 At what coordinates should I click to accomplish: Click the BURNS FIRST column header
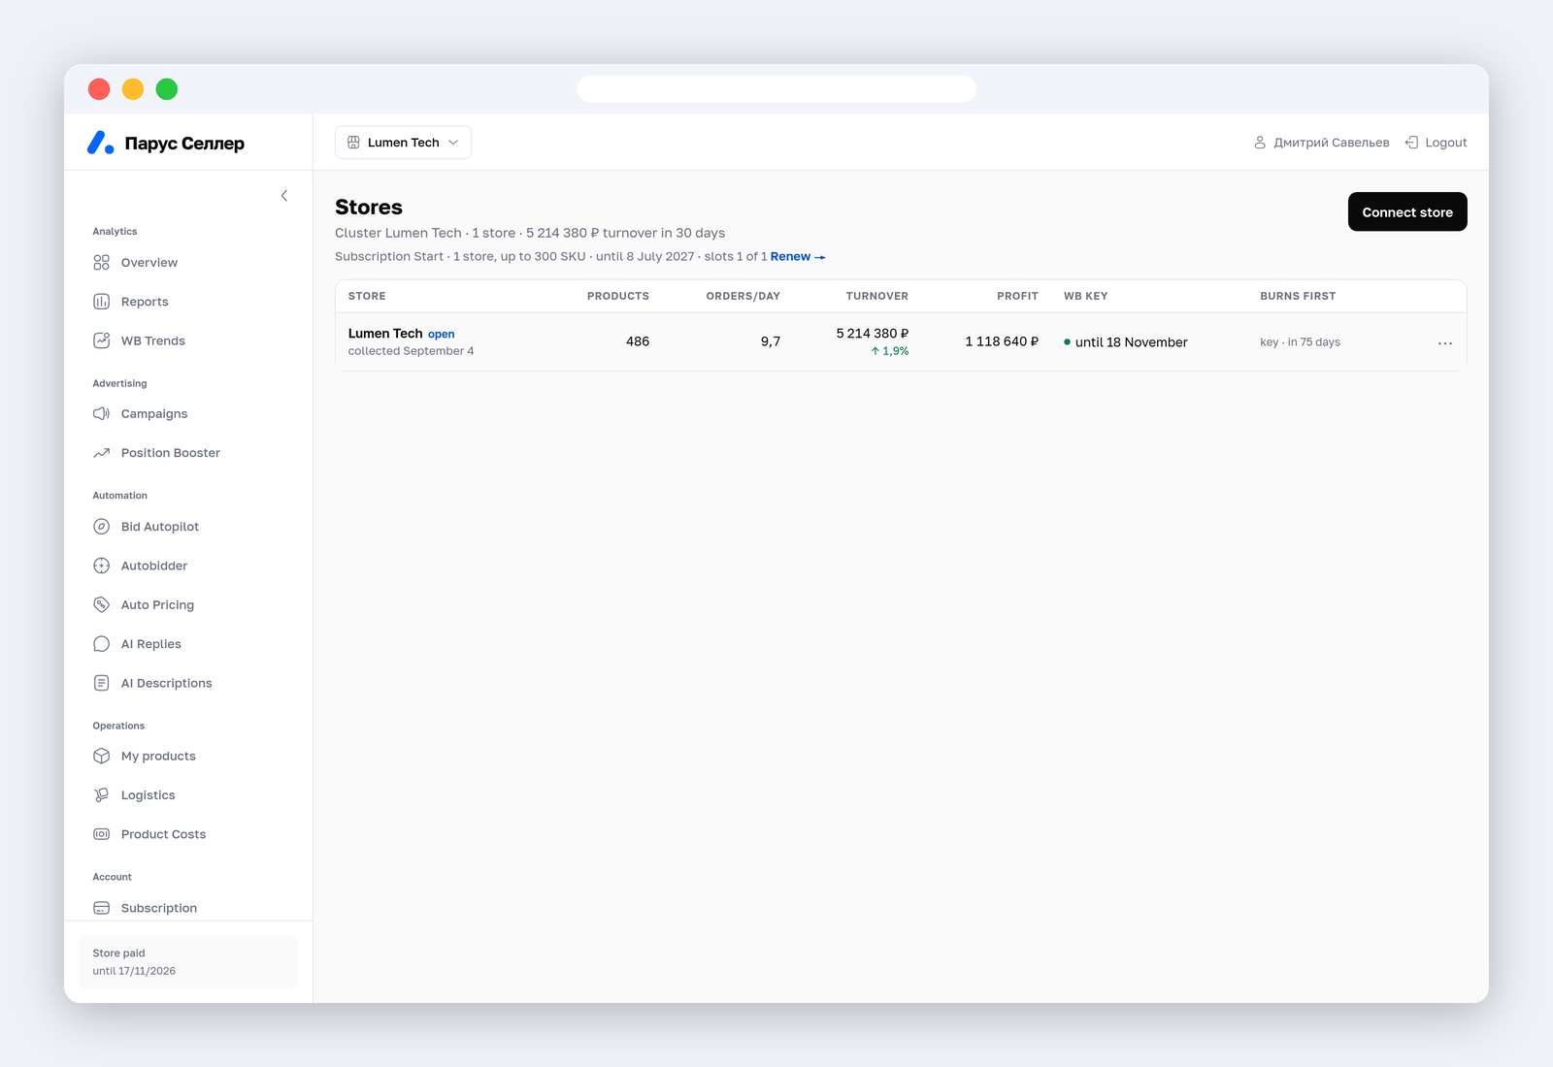tap(1298, 296)
